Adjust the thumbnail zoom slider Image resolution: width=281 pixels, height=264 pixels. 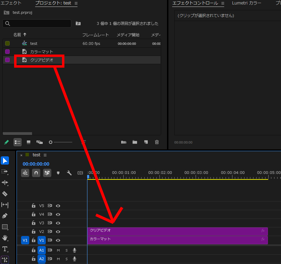pyautogui.click(x=61, y=142)
